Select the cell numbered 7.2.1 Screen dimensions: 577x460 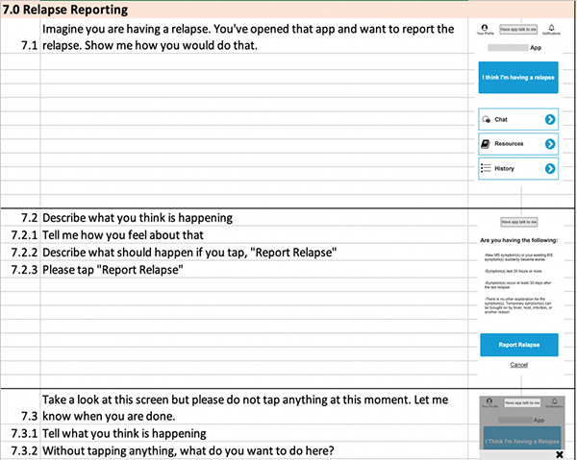[20, 235]
